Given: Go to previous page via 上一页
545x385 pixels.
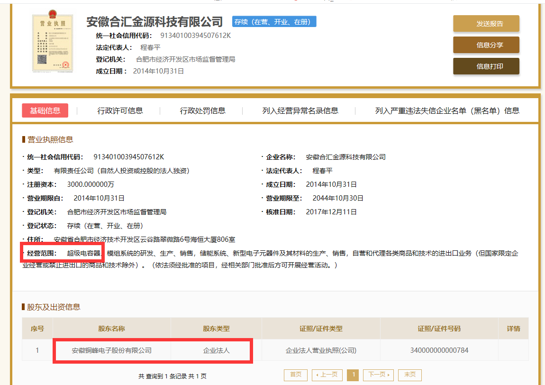Looking at the screenshot, I should 327,375.
